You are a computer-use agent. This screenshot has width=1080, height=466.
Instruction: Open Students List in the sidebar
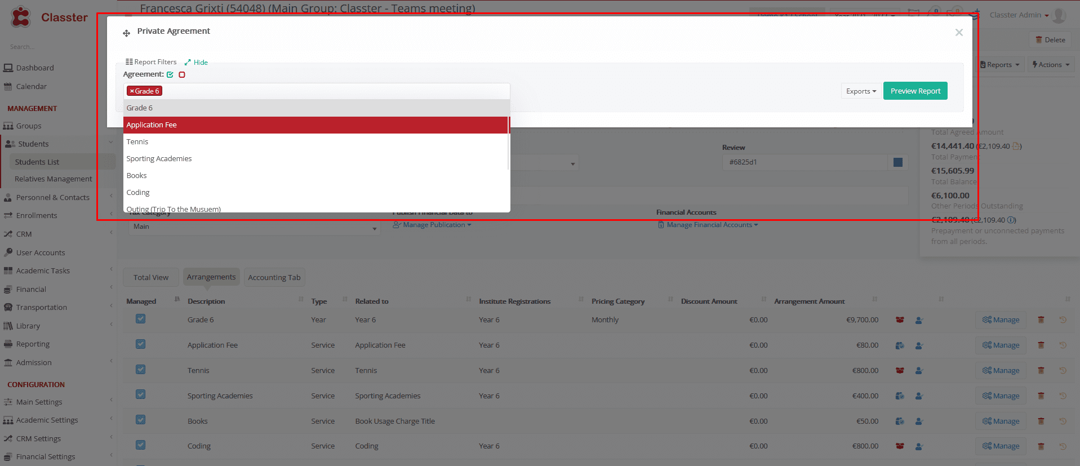pos(37,162)
